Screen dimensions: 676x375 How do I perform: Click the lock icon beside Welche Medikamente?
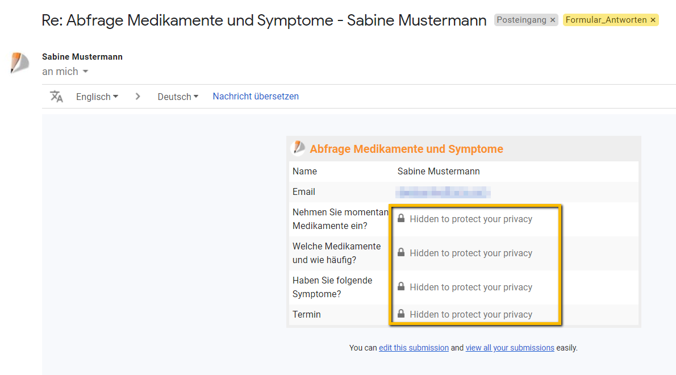[401, 253]
